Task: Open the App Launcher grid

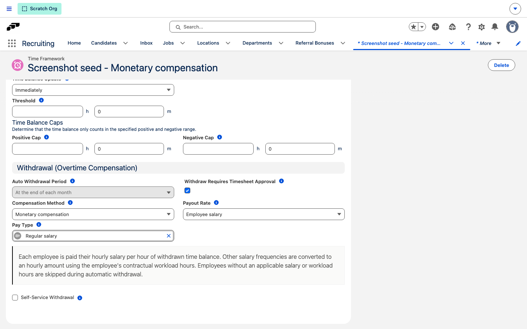Action: click(12, 44)
